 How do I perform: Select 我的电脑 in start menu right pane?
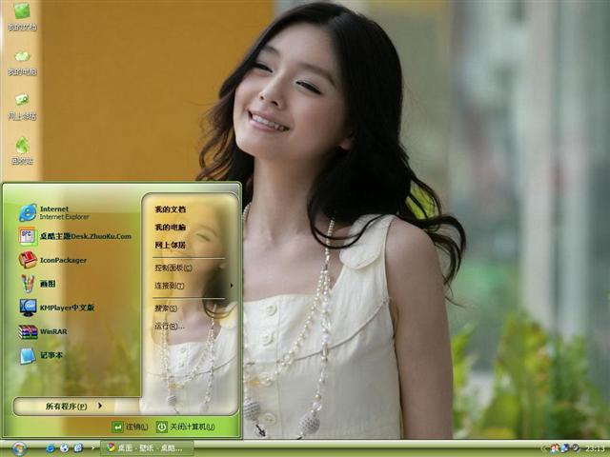171,228
